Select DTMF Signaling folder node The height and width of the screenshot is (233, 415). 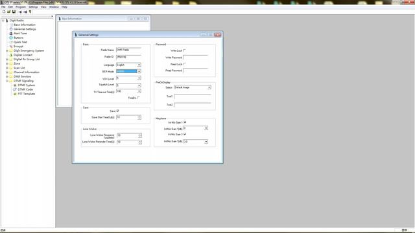point(23,81)
